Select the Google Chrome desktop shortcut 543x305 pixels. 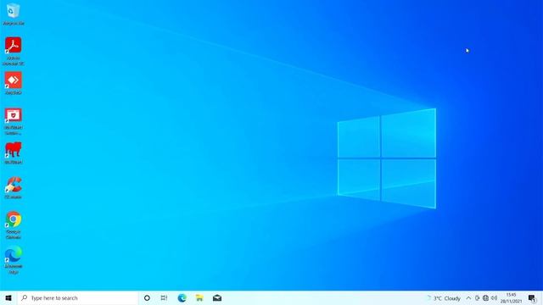pos(14,225)
